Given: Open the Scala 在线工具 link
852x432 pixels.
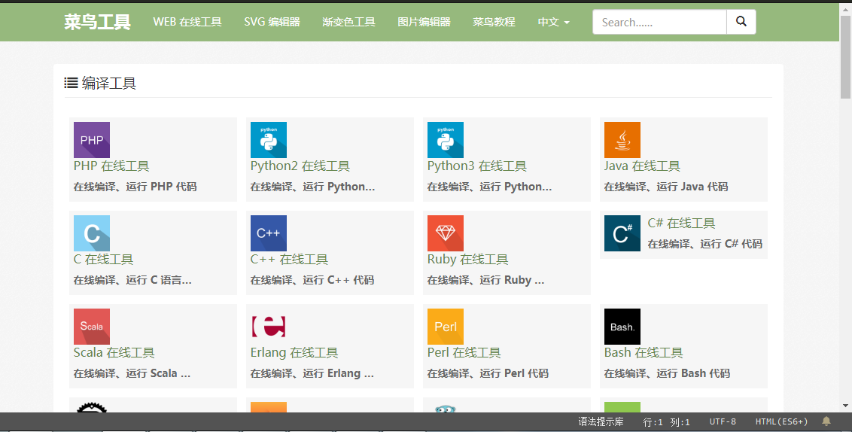Looking at the screenshot, I should click(x=114, y=353).
